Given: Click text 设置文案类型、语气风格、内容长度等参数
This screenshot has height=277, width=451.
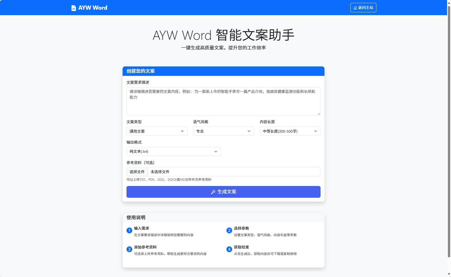Looking at the screenshot, I should (x=265, y=235).
